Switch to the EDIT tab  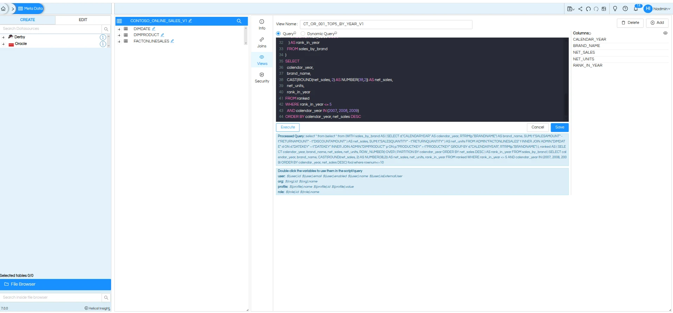tap(83, 20)
